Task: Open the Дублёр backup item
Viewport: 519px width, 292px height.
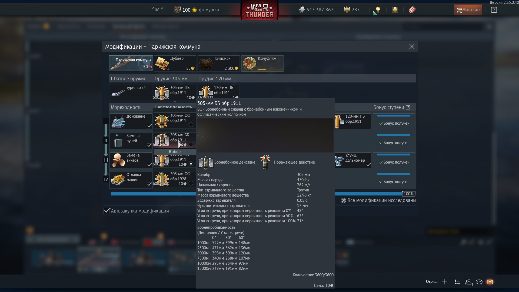Action: (175, 64)
